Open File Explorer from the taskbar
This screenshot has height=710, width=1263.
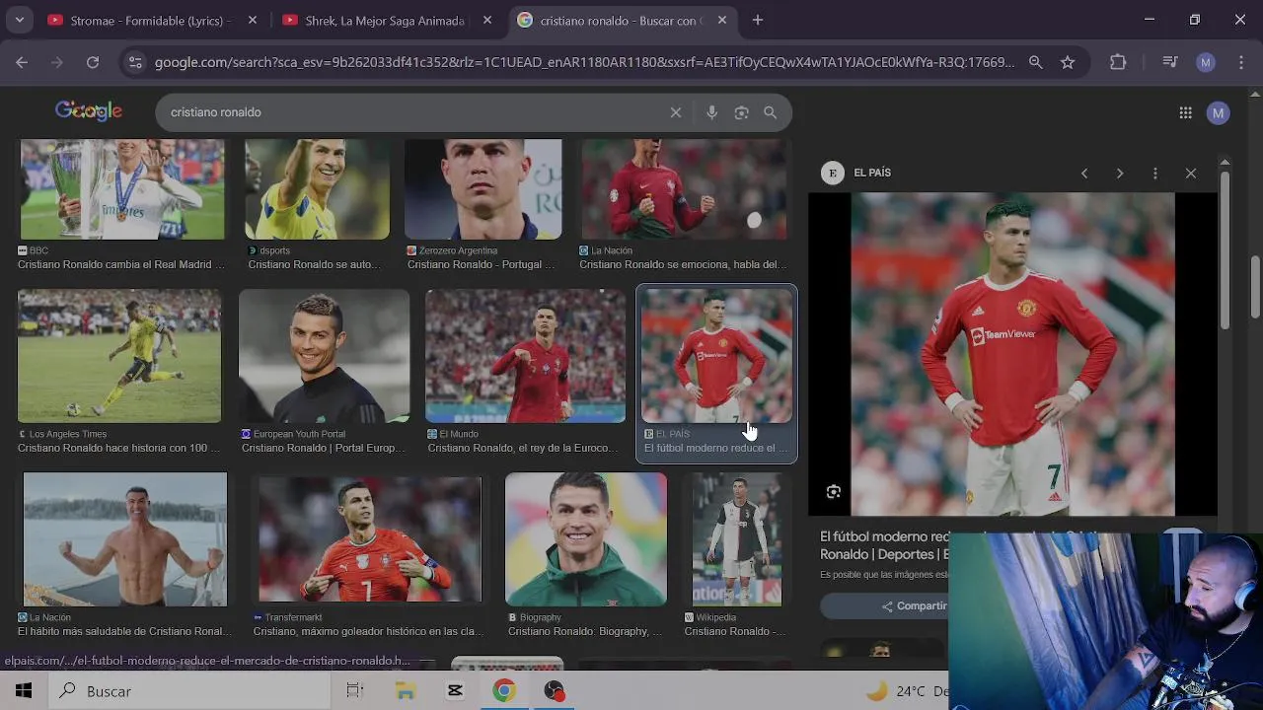tap(405, 691)
